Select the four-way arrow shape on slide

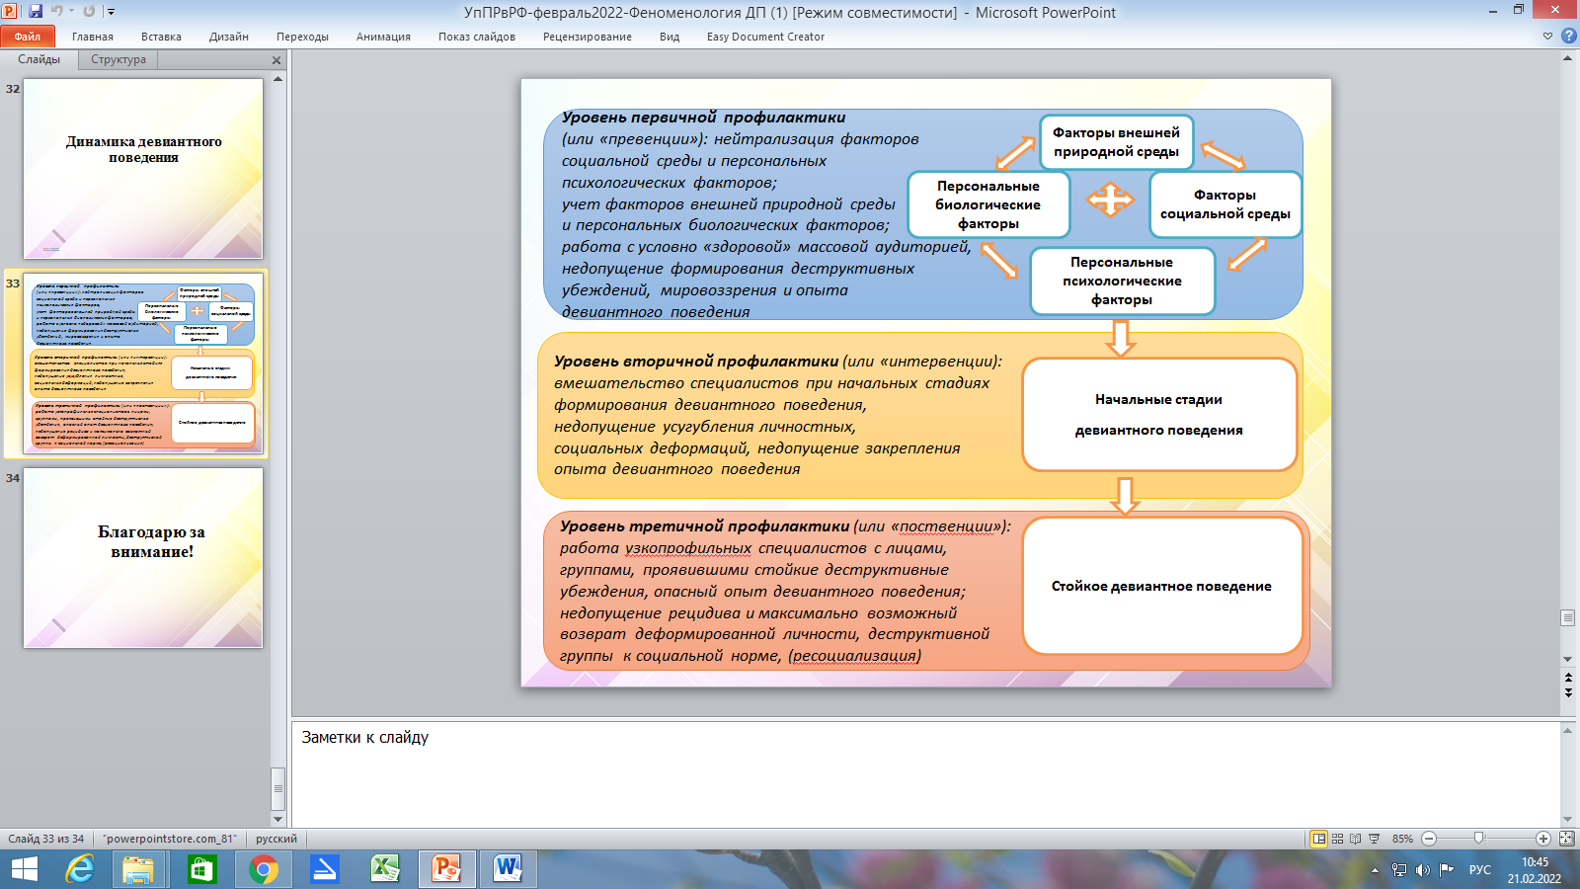pos(1110,200)
